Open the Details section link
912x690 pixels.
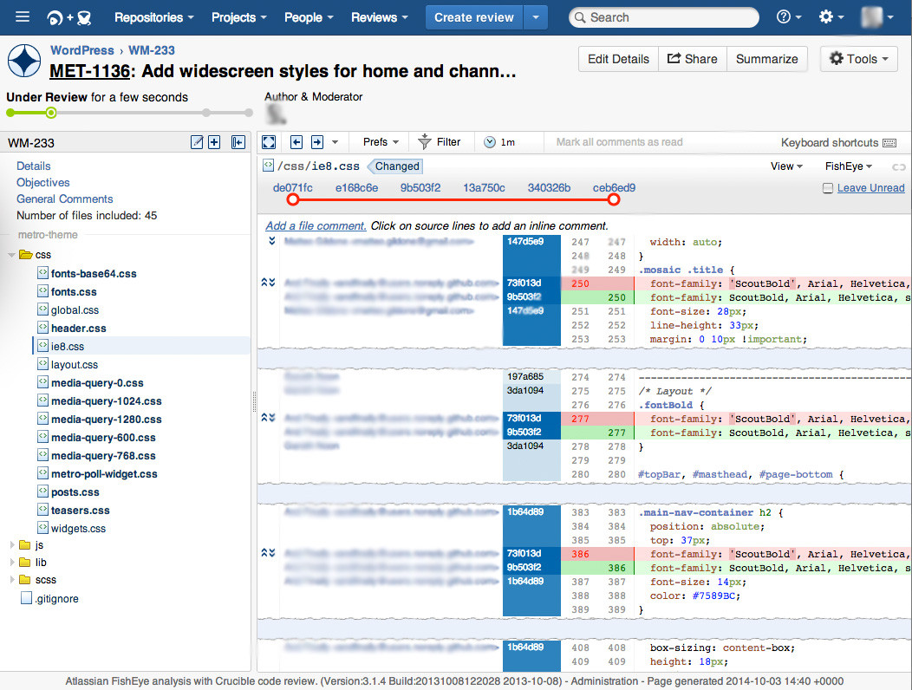coord(34,166)
